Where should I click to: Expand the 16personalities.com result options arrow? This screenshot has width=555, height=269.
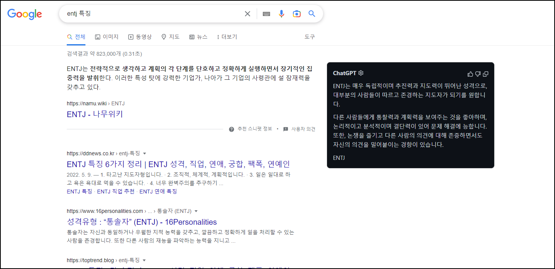pos(196,211)
